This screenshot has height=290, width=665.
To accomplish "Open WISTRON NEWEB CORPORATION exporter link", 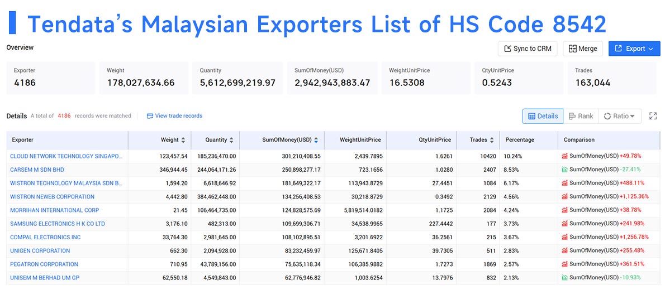I will (x=52, y=196).
